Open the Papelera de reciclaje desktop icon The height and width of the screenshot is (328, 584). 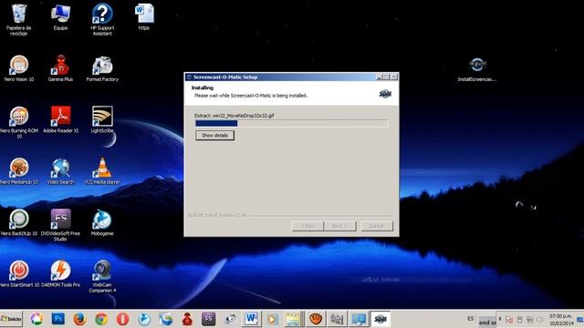pyautogui.click(x=18, y=19)
